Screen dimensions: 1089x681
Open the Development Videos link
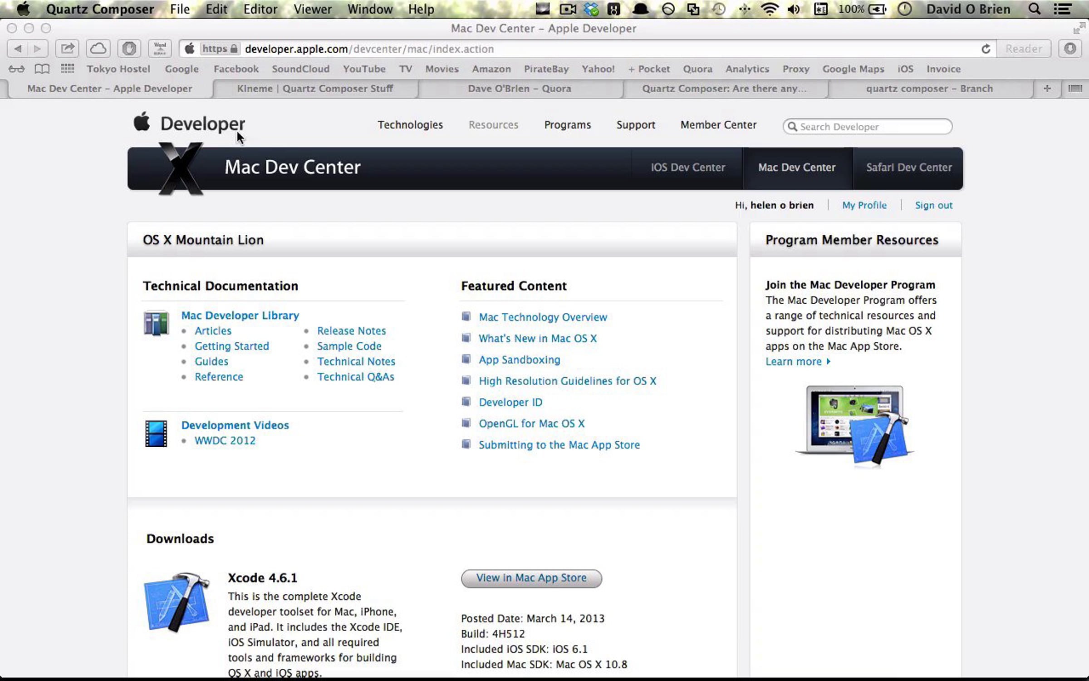click(x=235, y=425)
